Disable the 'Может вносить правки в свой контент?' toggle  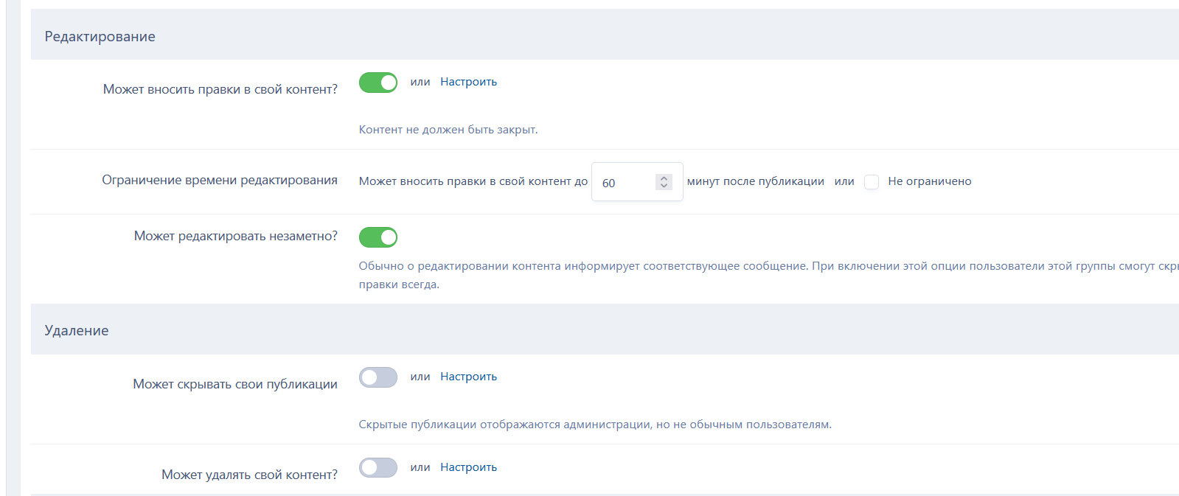[x=378, y=83]
